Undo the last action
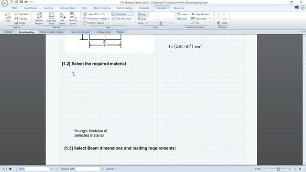 click(x=26, y=2)
